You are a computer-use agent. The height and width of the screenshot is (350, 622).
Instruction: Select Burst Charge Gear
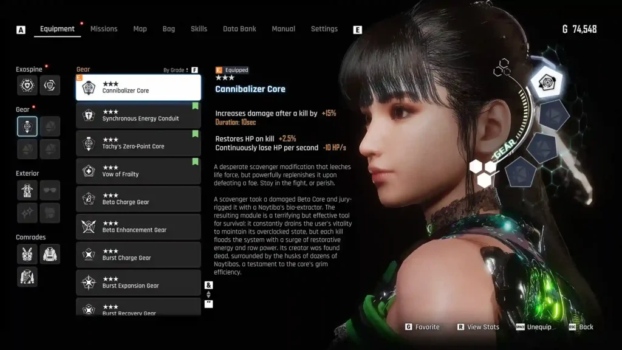coord(138,255)
